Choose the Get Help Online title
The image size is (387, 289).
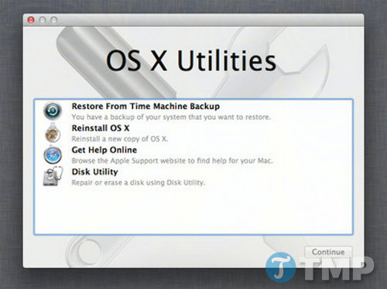tap(104, 150)
